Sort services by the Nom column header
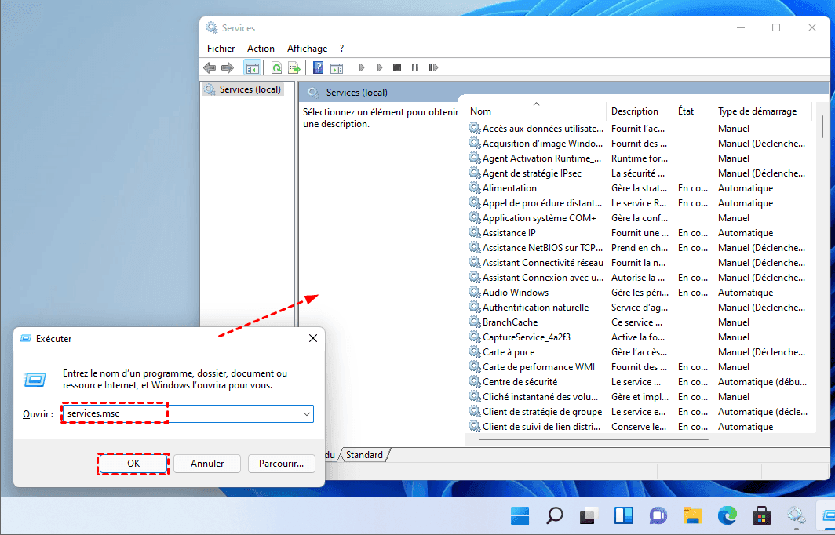This screenshot has width=835, height=535. pos(480,111)
